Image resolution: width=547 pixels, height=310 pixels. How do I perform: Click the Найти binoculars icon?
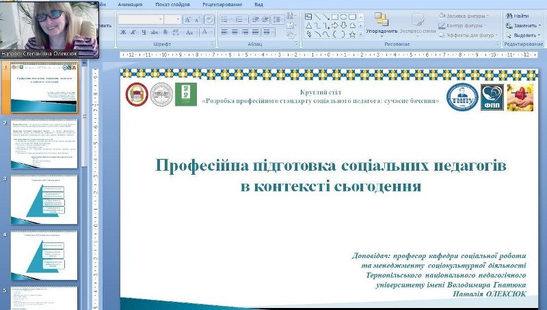(x=509, y=16)
